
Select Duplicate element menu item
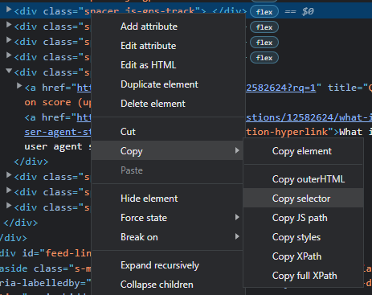(167, 84)
